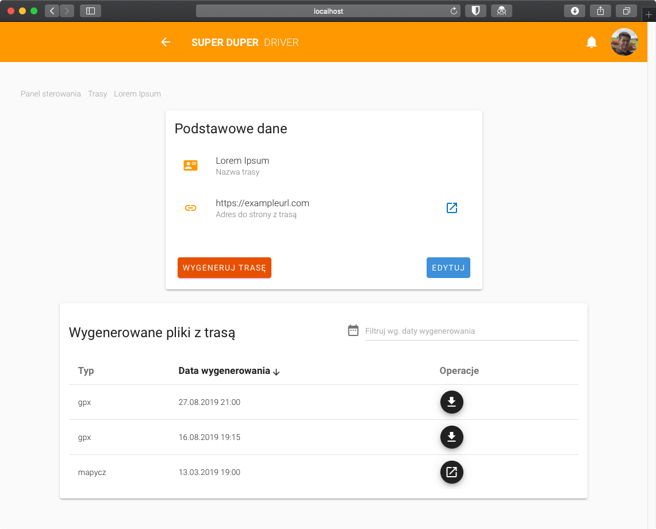The height and width of the screenshot is (529, 656).
Task: Click the back arrow in orange header
Action: (166, 42)
